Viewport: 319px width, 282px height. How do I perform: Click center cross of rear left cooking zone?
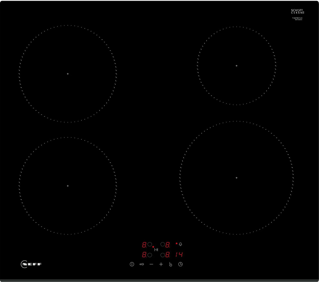(68, 74)
